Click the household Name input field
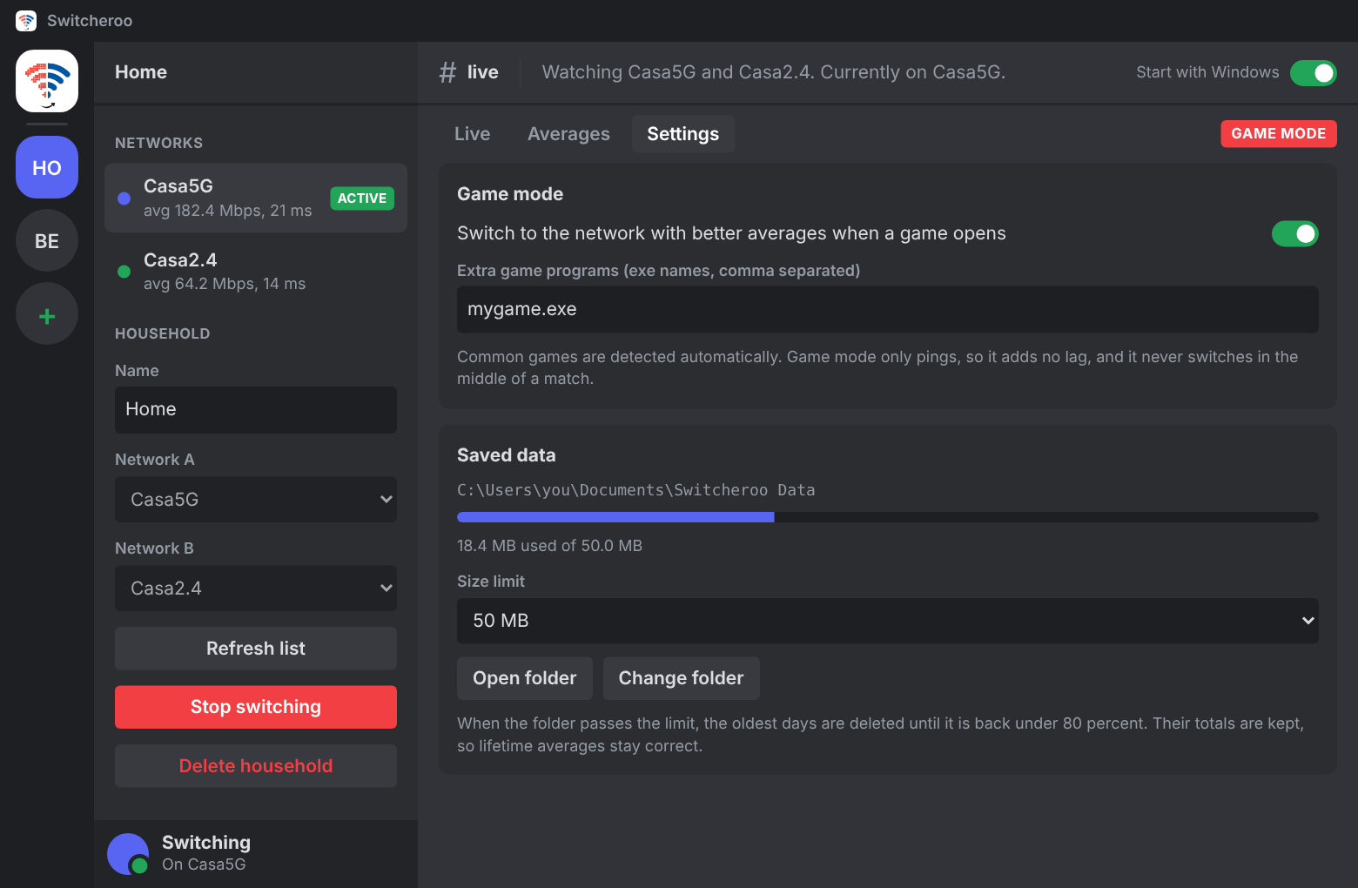The width and height of the screenshot is (1358, 888). 256,410
